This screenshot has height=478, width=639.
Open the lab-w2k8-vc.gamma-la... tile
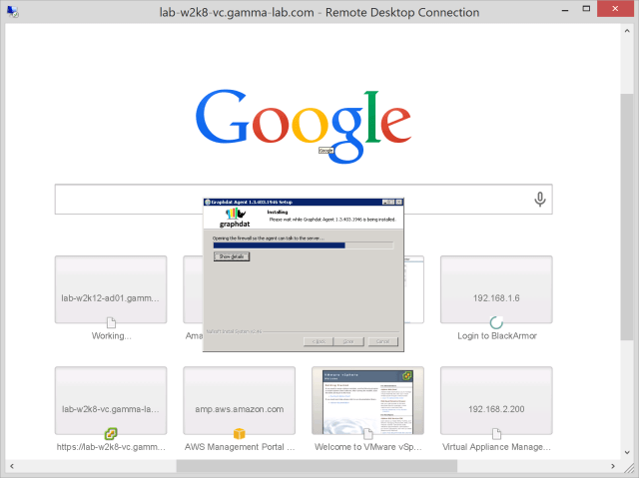pos(111,400)
